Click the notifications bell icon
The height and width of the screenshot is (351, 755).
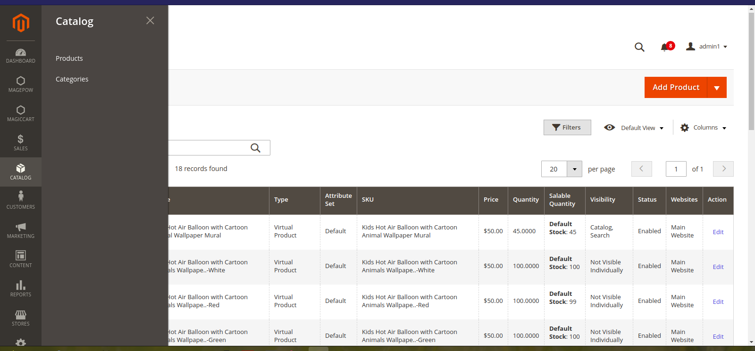pos(664,47)
